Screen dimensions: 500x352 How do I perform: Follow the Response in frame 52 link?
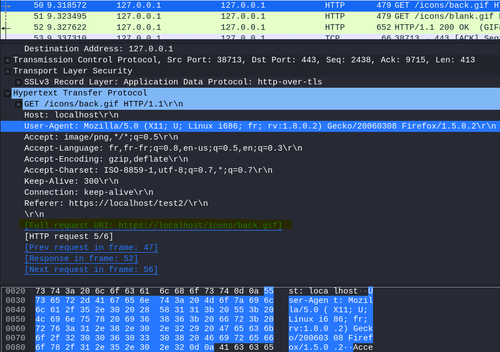[81, 259]
